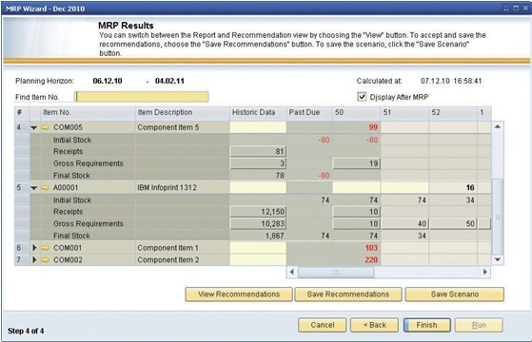Open link arrow for item A00001

pos(45,188)
